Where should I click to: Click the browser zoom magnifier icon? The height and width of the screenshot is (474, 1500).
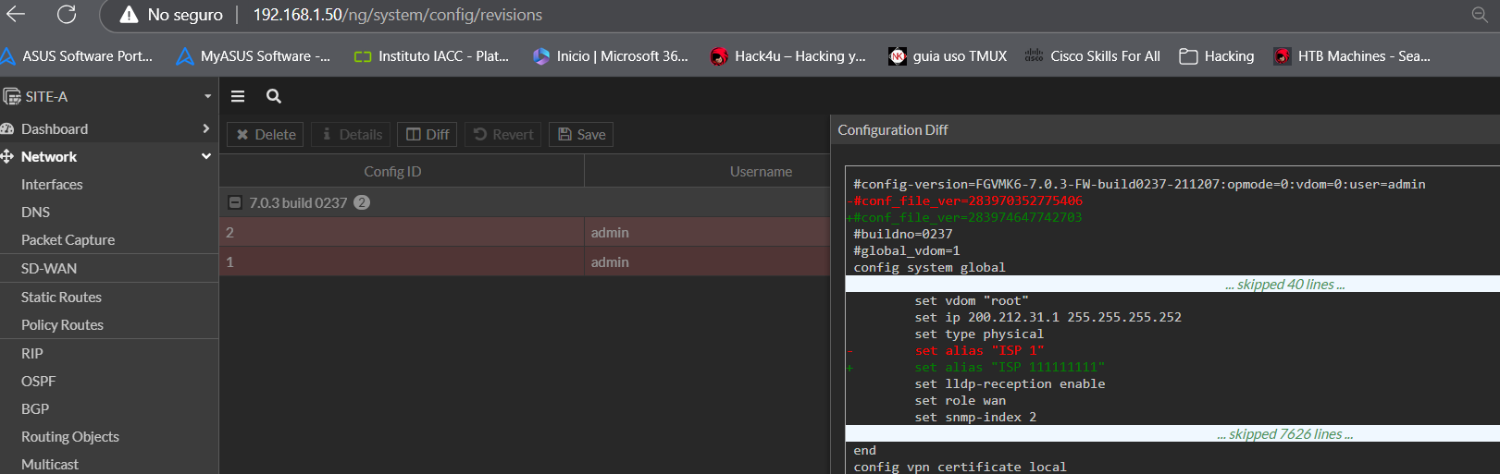1479,15
